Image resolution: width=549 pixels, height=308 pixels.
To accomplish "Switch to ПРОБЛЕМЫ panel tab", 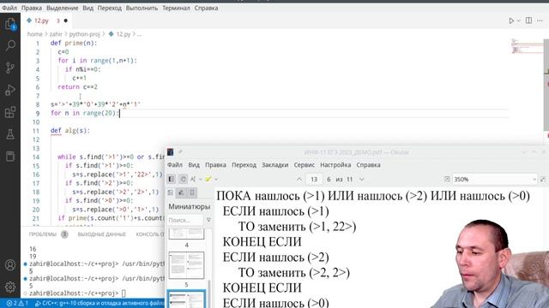I will [x=43, y=234].
